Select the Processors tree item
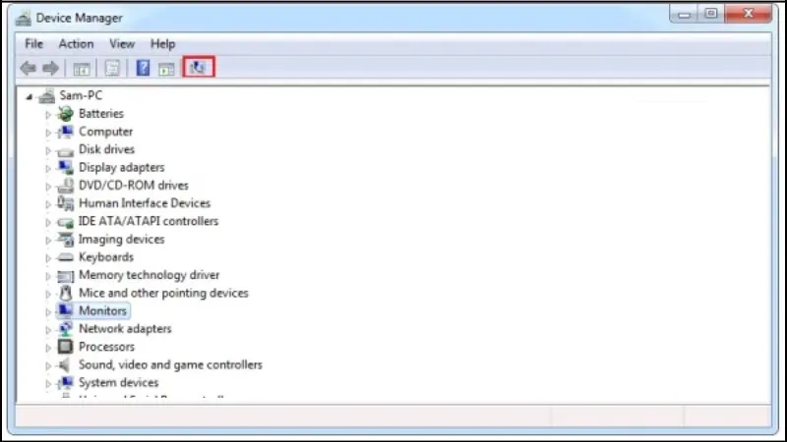The image size is (787, 442). [x=106, y=347]
